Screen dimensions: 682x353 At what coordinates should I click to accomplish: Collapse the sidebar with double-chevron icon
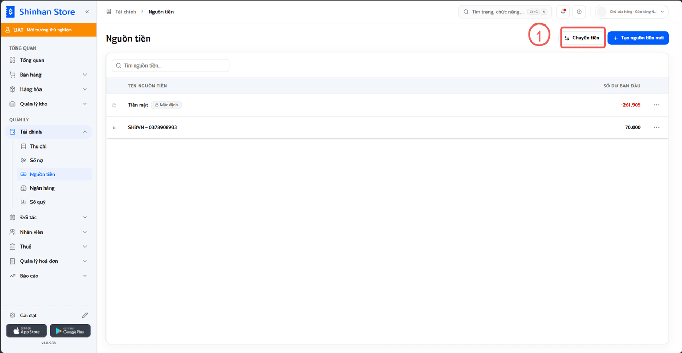pyautogui.click(x=87, y=12)
